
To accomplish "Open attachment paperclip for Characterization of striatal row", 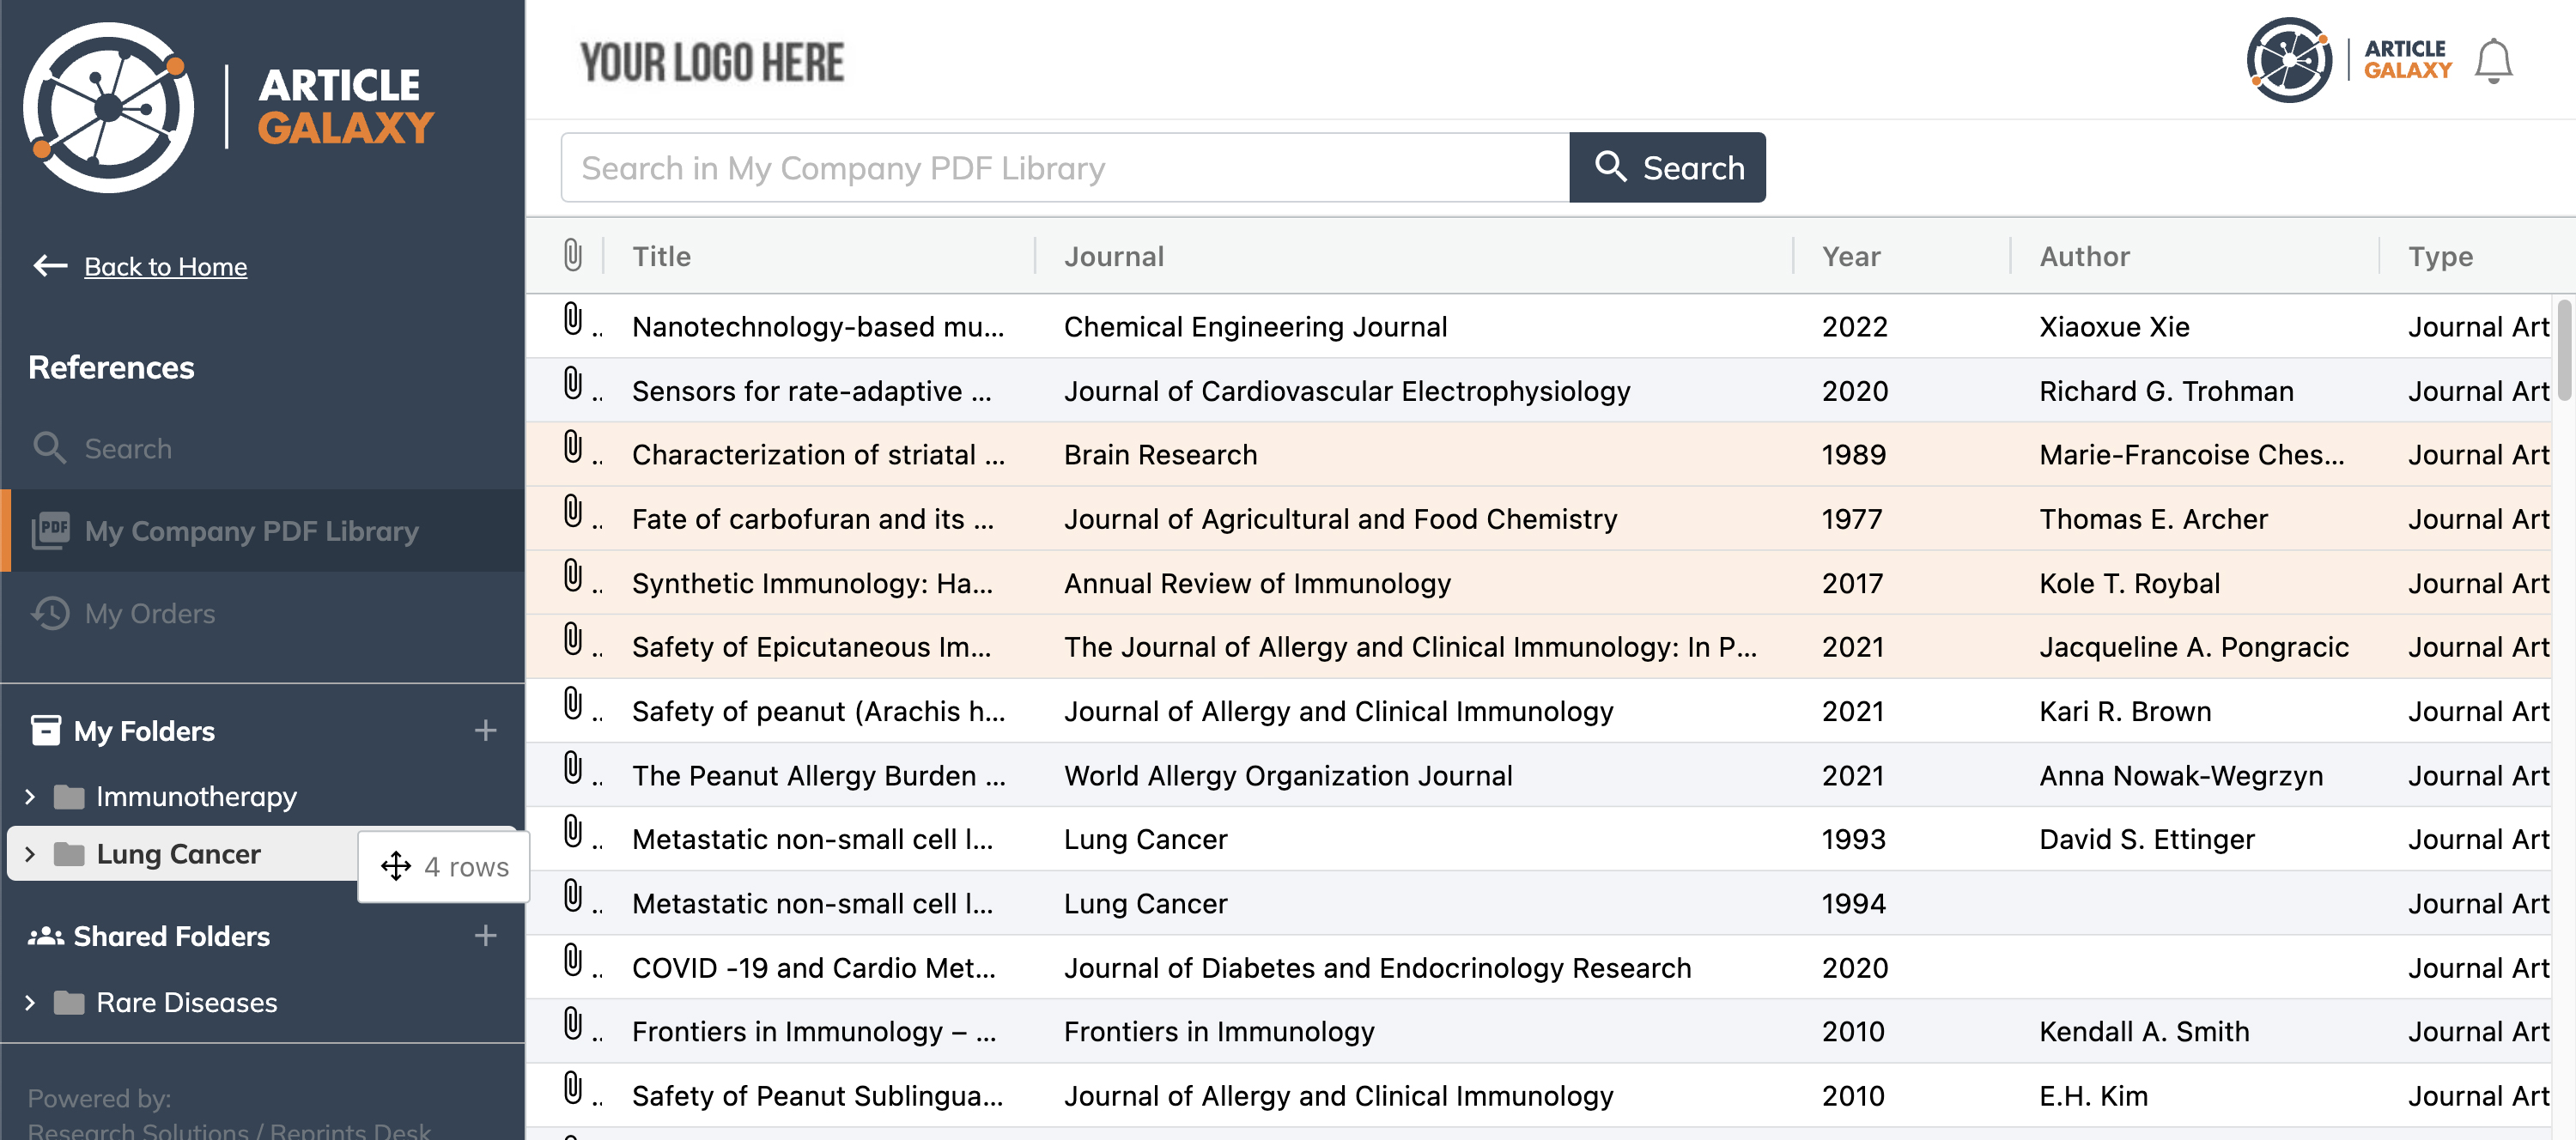I will (x=572, y=448).
